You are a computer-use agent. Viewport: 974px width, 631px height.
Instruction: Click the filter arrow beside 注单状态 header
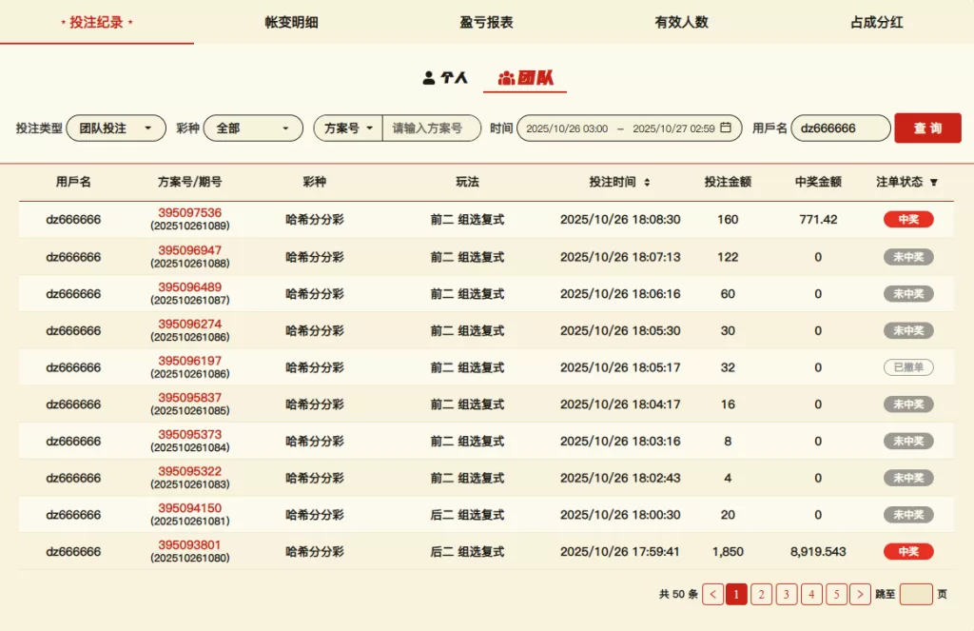tap(934, 182)
